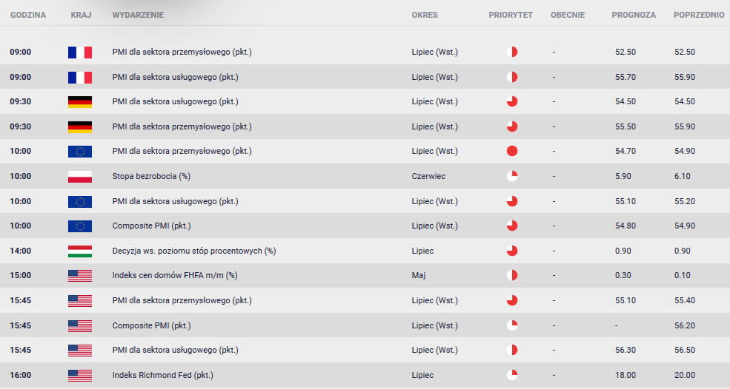This screenshot has height=389, width=730.
Task: Click the Polish flag in unemployment rate row
Action: [79, 177]
